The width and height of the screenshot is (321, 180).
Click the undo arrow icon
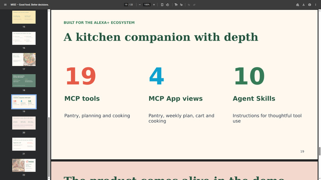point(189,5)
